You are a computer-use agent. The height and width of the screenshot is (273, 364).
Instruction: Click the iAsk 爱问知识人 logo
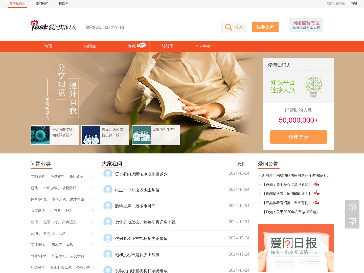(53, 26)
